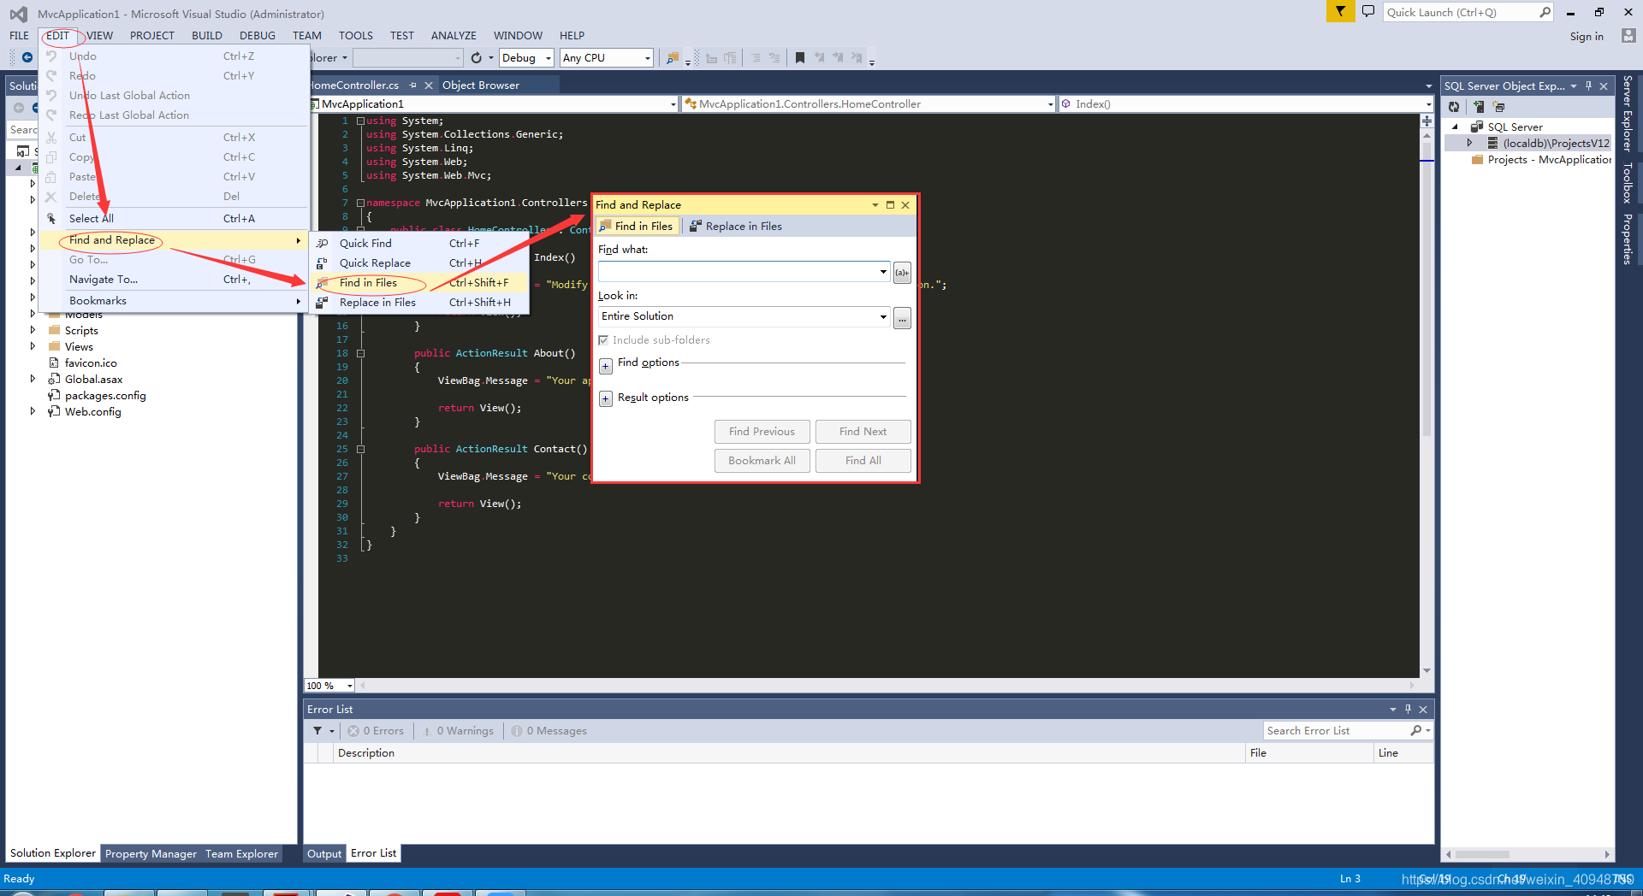Click the refresh icon in main toolbar
Image resolution: width=1643 pixels, height=896 pixels.
[x=477, y=57]
